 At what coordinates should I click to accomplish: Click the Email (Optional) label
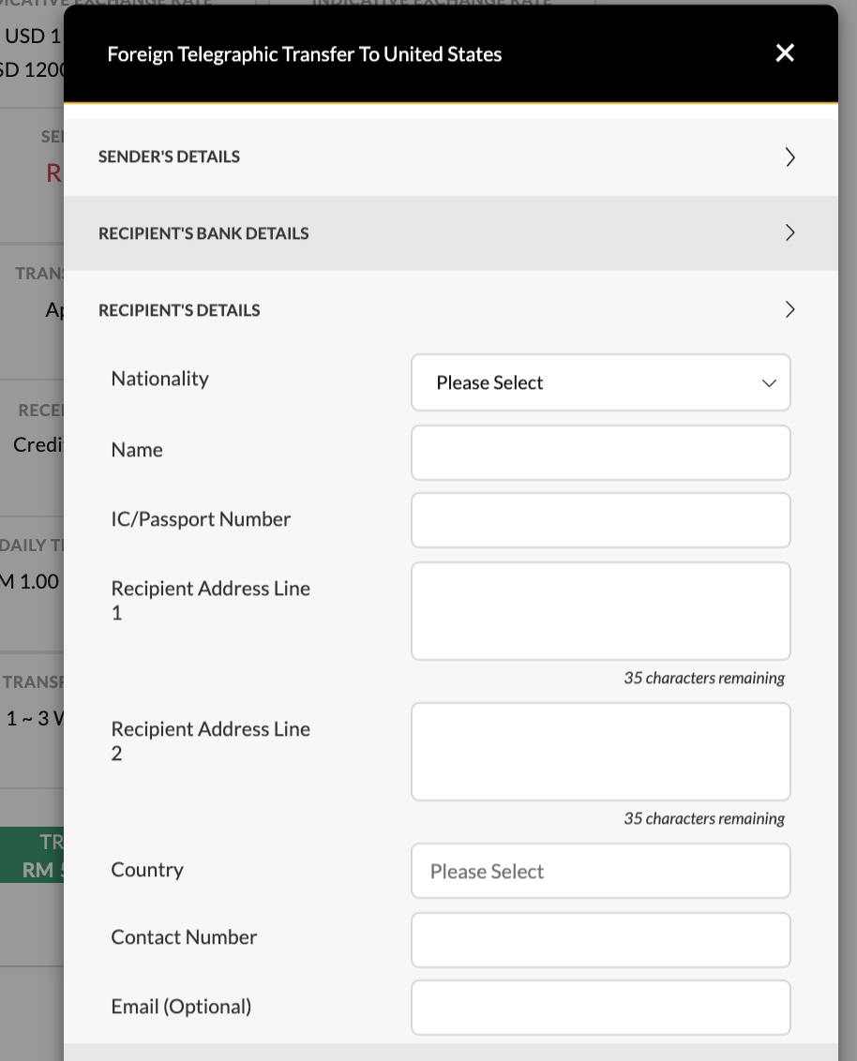click(181, 1007)
